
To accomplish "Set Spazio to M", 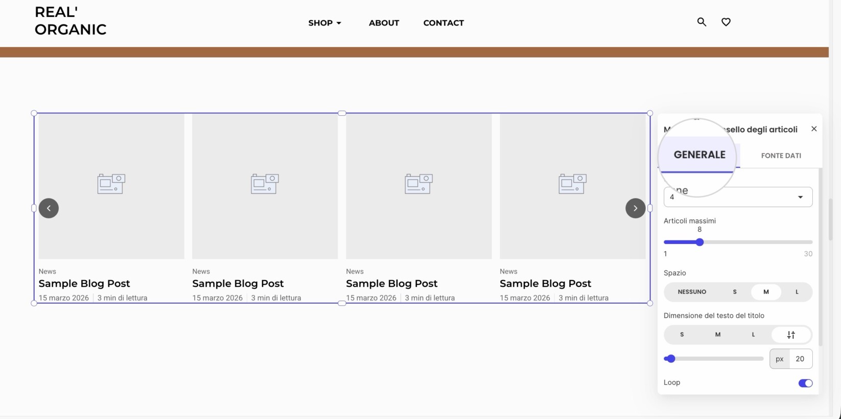I will (x=766, y=292).
